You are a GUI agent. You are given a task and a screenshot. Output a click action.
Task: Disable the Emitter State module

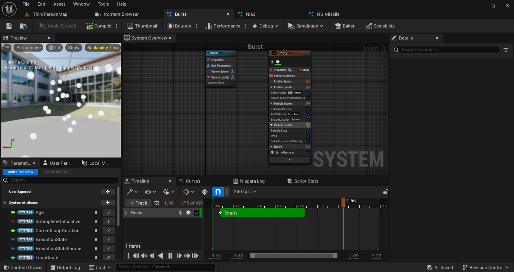308,93
